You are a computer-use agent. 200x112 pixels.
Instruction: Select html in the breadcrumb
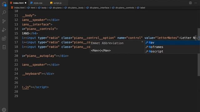click(x=33, y=8)
